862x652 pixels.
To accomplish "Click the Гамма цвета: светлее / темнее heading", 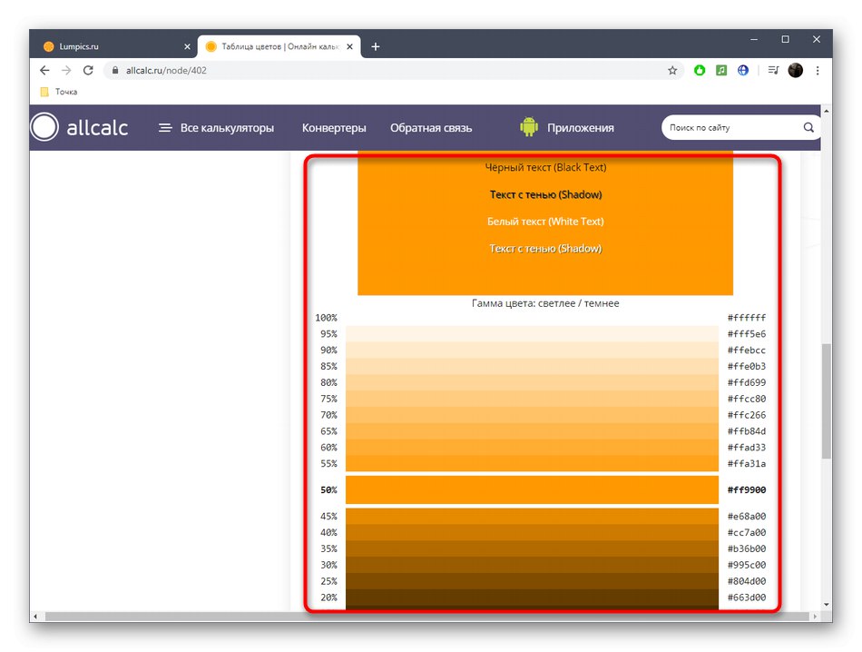I will pos(545,303).
